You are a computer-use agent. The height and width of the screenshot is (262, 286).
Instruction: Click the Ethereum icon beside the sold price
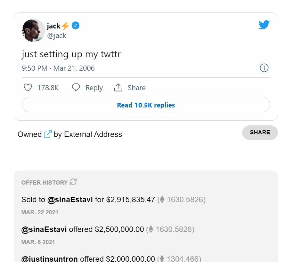(162, 200)
